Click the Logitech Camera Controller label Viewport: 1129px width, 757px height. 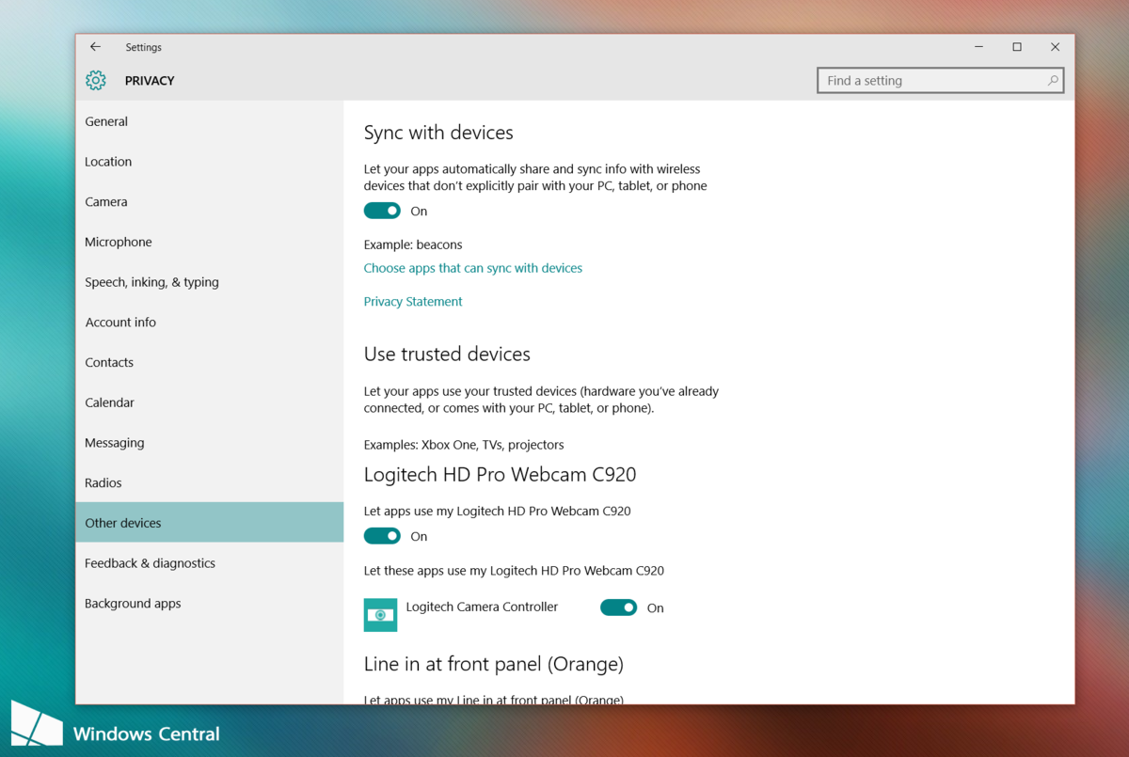pyautogui.click(x=482, y=607)
